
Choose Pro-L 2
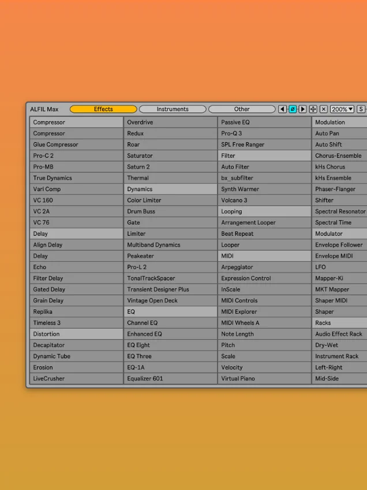coord(170,267)
